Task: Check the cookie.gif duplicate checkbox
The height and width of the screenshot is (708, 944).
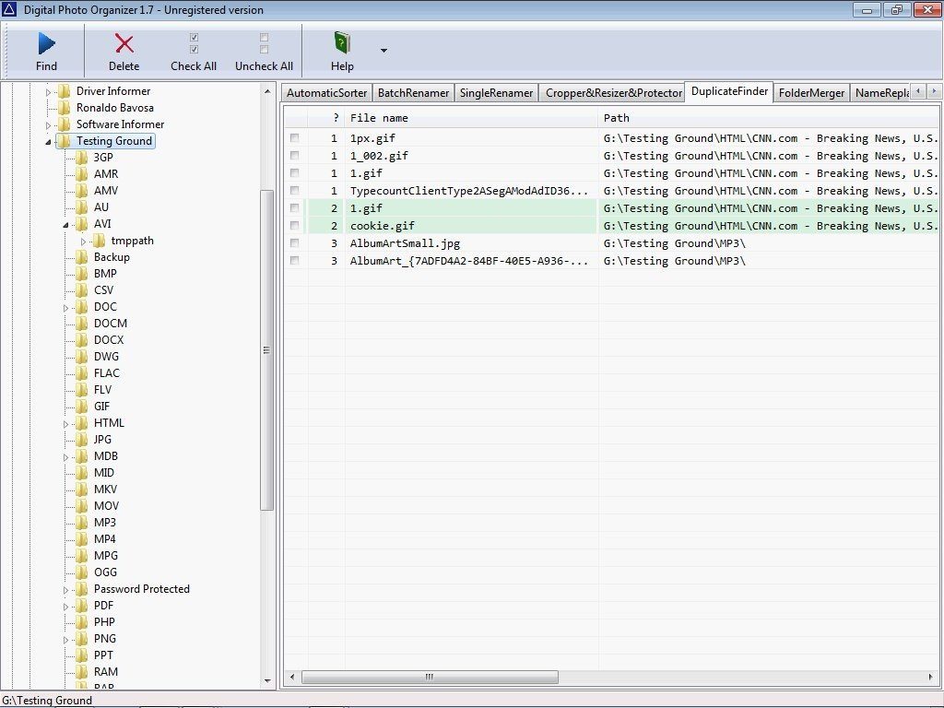Action: [x=293, y=226]
